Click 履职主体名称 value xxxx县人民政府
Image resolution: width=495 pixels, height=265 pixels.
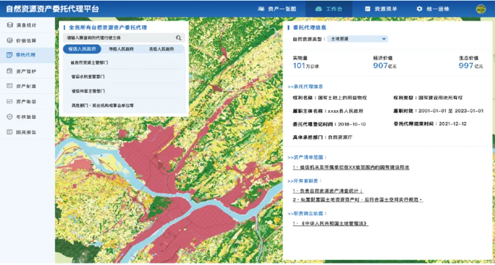(x=345, y=111)
